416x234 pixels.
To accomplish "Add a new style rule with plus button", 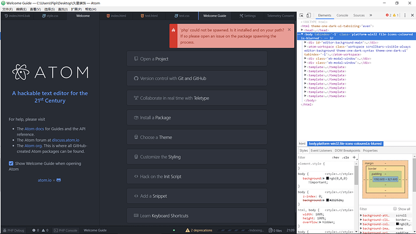I will 354,157.
